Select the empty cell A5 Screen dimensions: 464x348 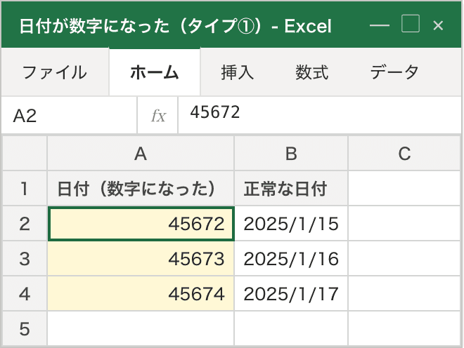(x=141, y=328)
